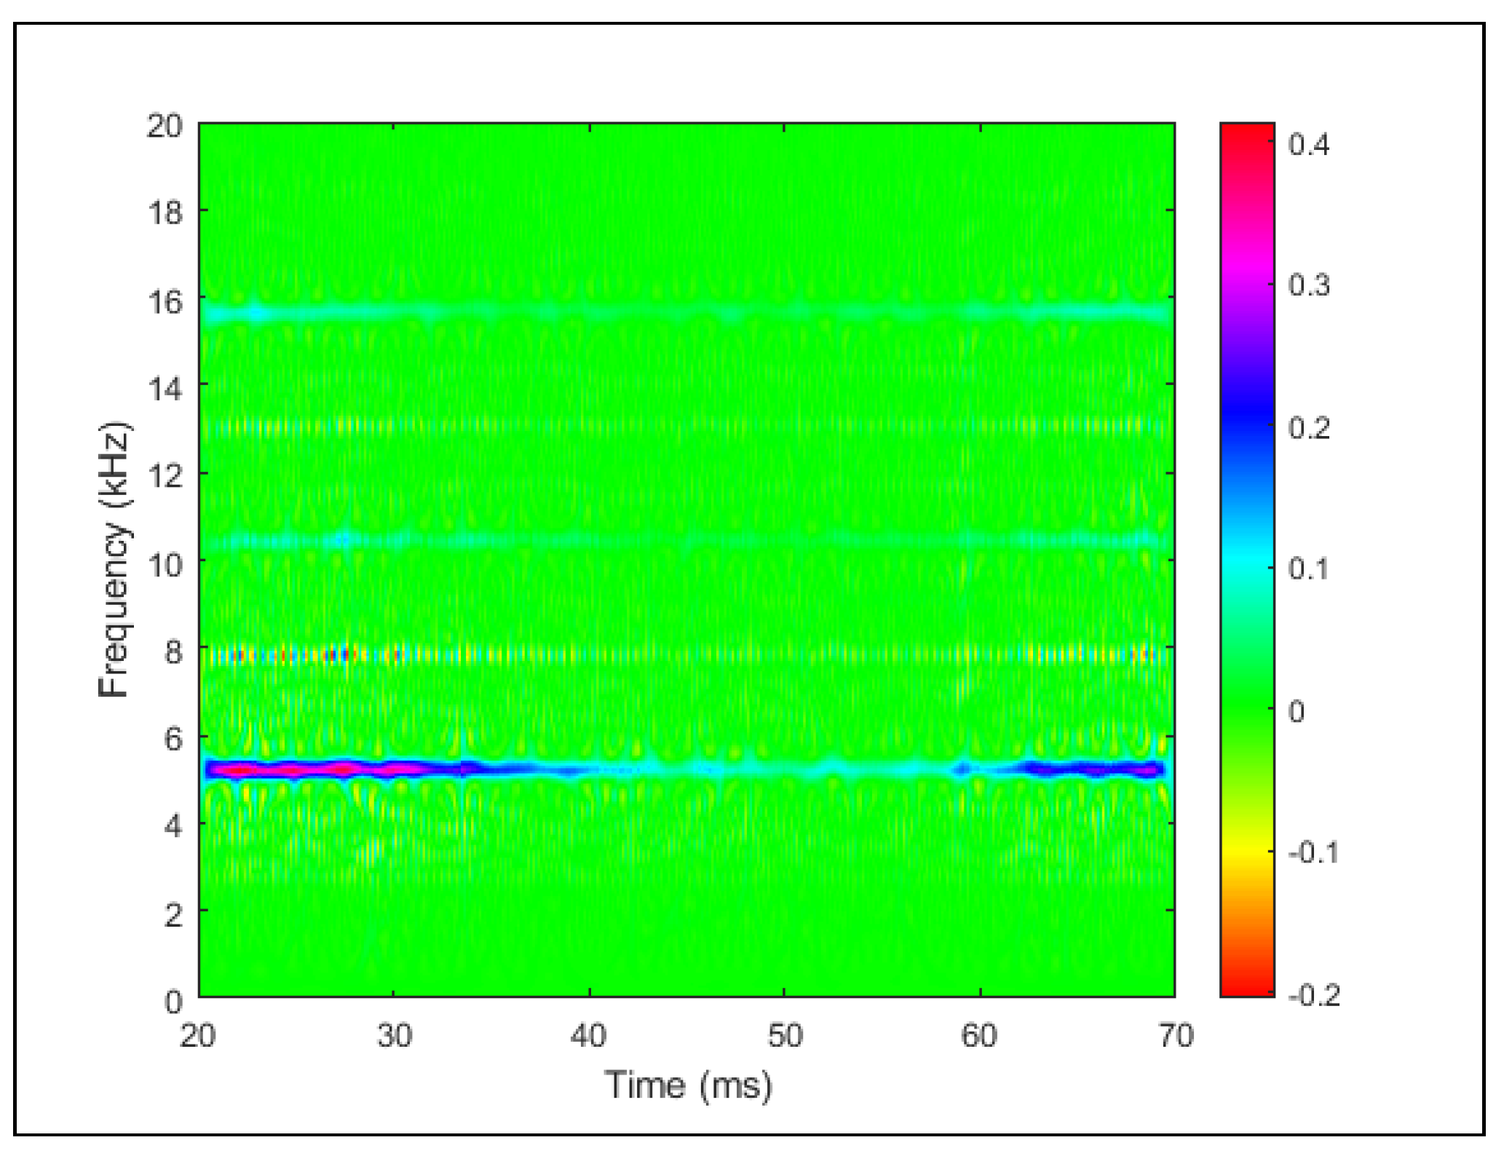The image size is (1504, 1156).
Task: Click the y-axis tick label 12
Action: click(165, 475)
